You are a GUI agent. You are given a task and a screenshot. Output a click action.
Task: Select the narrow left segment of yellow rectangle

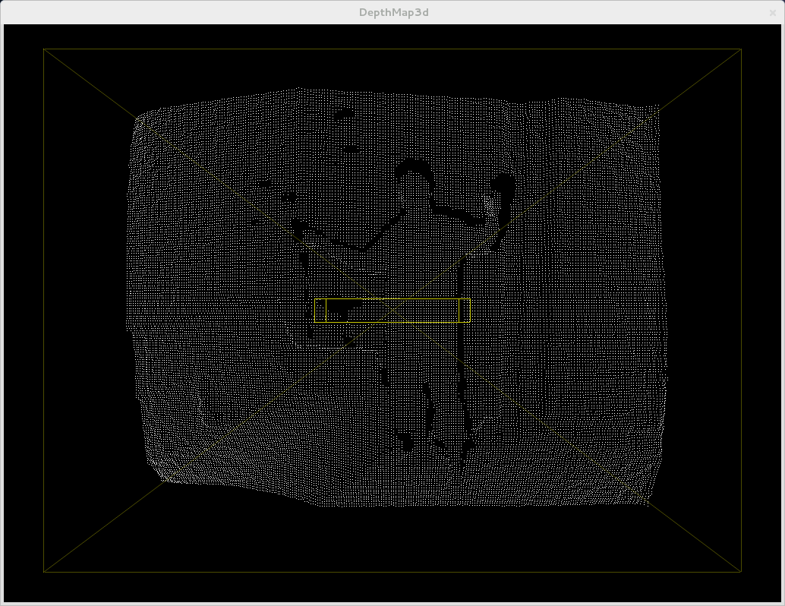(320, 311)
